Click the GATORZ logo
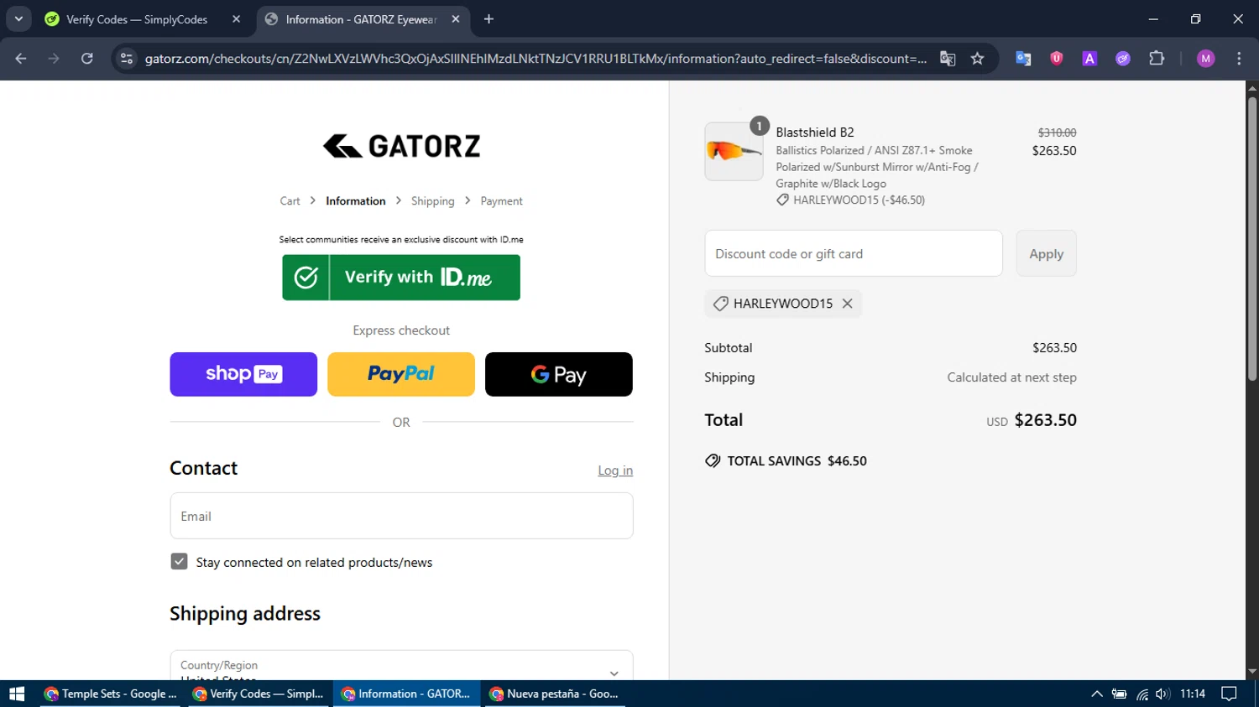1259x707 pixels. pos(401,146)
